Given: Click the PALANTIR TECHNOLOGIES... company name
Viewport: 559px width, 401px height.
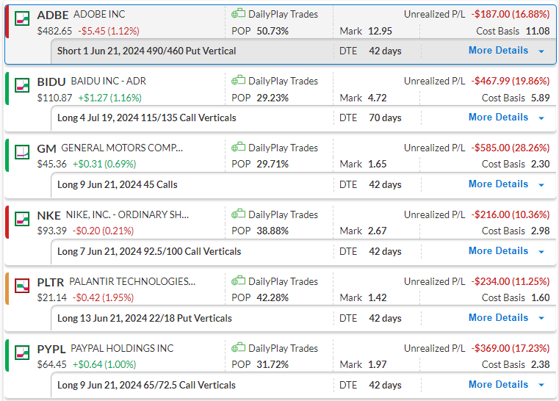Looking at the screenshot, I should (x=132, y=281).
